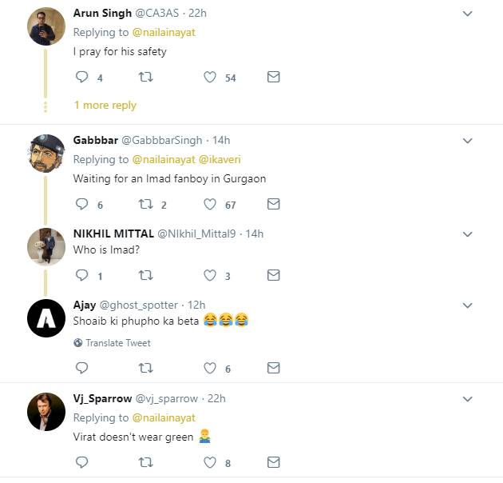Retweet Vj_Sparrow's tweet about Virat
Viewport: 503px width, 483px height.
click(x=146, y=462)
